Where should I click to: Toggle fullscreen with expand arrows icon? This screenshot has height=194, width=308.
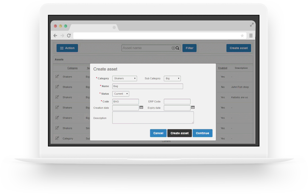tap(252, 25)
